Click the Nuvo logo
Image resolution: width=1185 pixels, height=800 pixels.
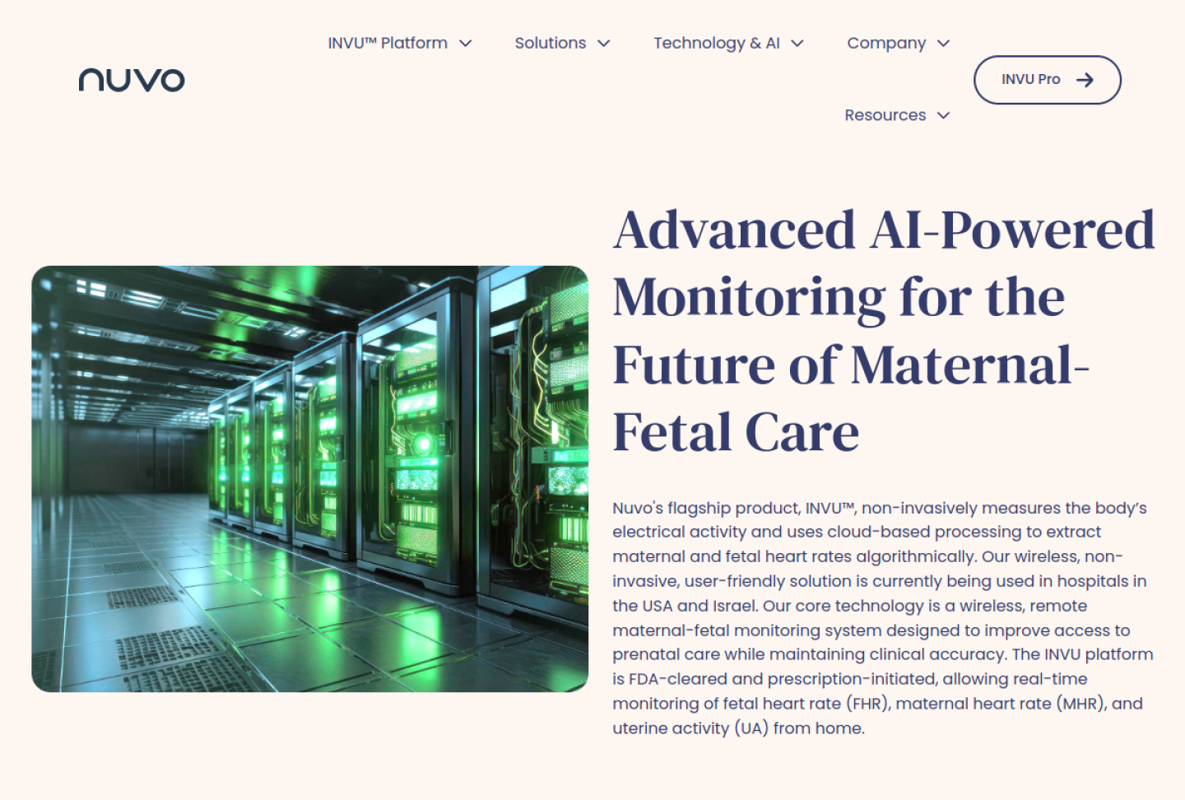point(132,80)
